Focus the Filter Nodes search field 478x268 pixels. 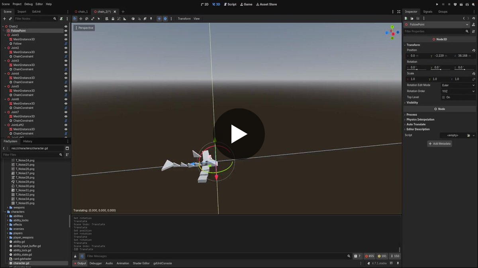[x=35, y=19]
